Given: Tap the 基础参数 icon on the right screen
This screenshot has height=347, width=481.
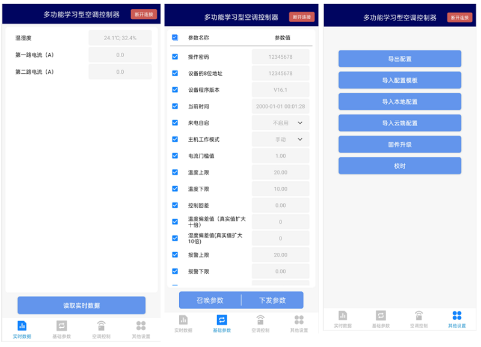Looking at the screenshot, I should [381, 316].
